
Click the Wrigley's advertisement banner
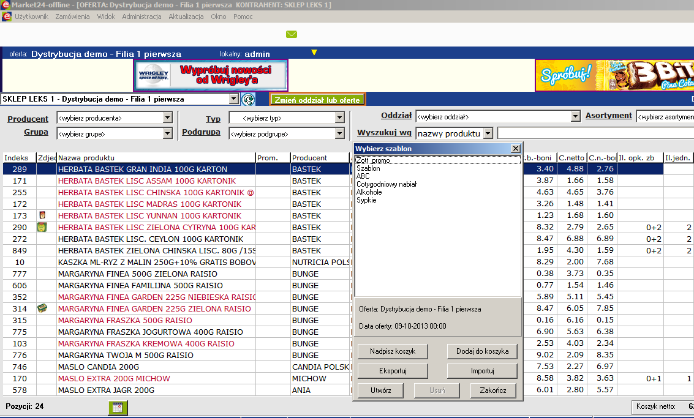[211, 75]
